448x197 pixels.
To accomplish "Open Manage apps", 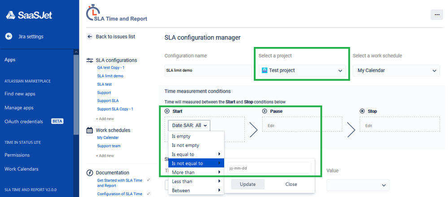I will [x=19, y=108].
